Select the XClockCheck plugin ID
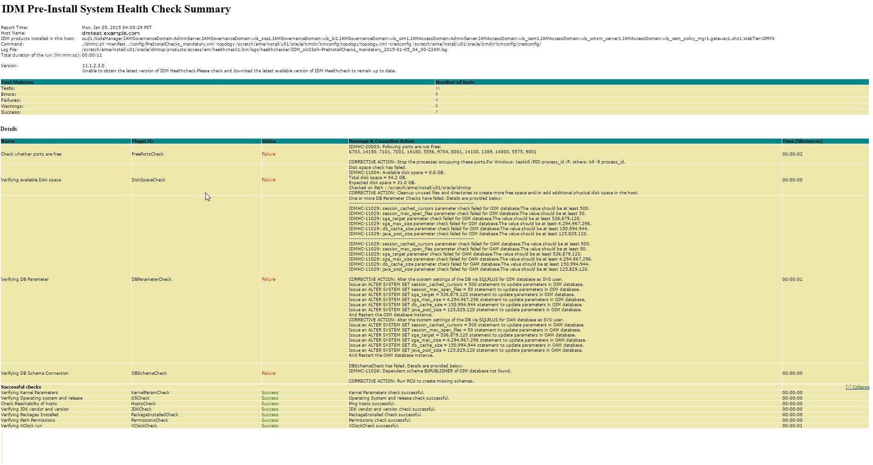Viewport: 873px width, 465px height. coord(144,426)
